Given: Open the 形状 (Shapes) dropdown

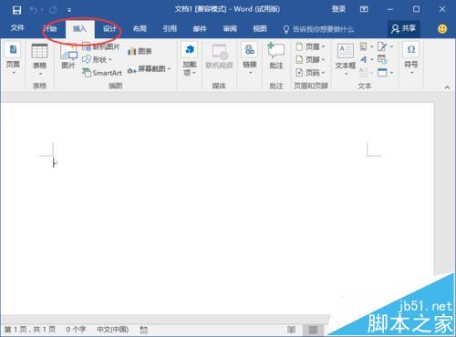Looking at the screenshot, I should [98, 59].
